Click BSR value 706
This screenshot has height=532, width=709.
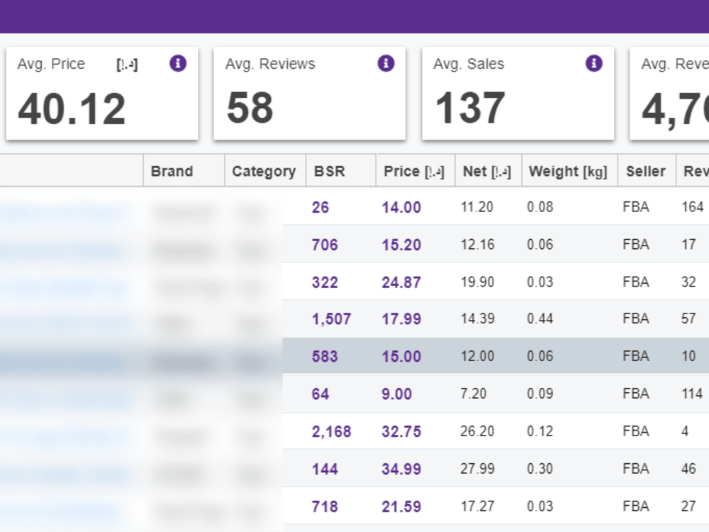pos(325,245)
